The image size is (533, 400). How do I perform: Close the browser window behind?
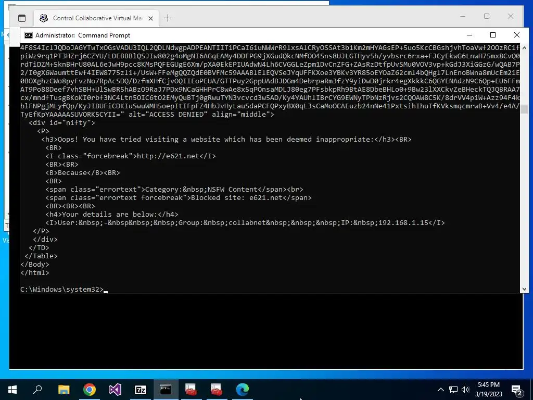point(511,16)
